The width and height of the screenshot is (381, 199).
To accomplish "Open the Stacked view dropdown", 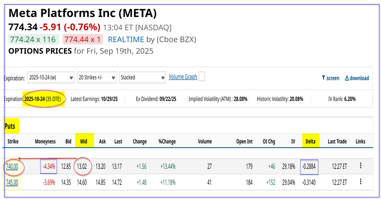I will click(x=142, y=77).
